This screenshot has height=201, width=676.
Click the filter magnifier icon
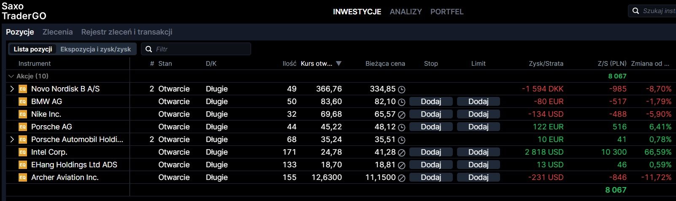[149, 49]
